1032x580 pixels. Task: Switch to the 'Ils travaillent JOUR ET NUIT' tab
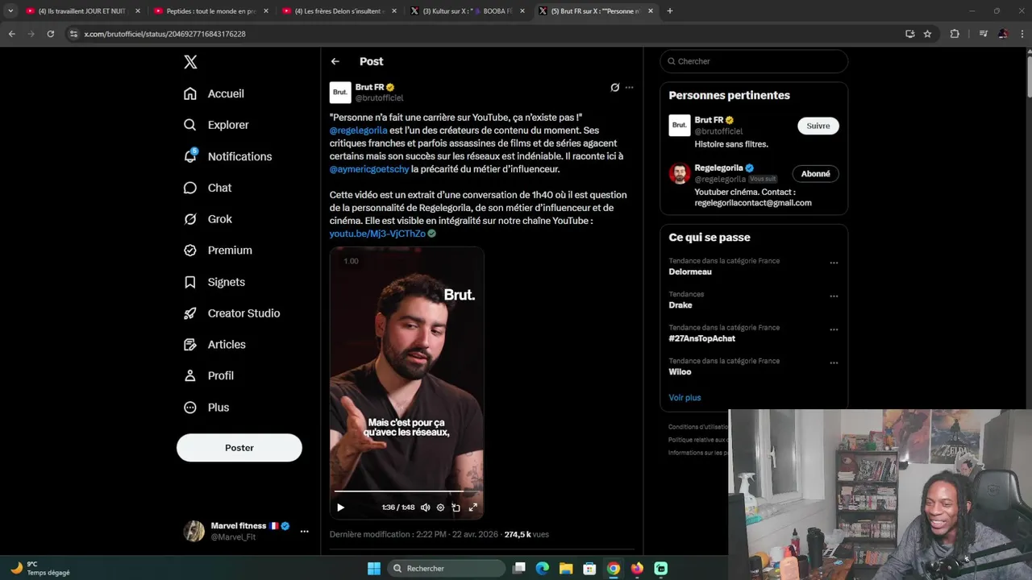point(83,11)
